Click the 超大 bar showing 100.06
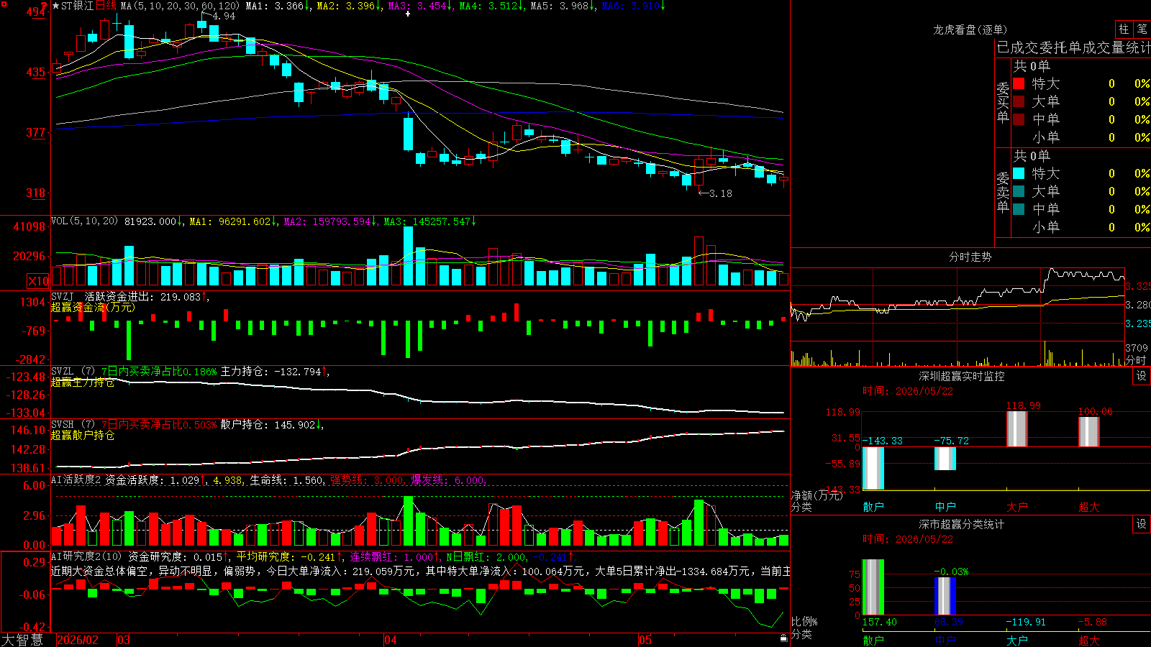Screen dimensions: 1151x647 [1089, 432]
